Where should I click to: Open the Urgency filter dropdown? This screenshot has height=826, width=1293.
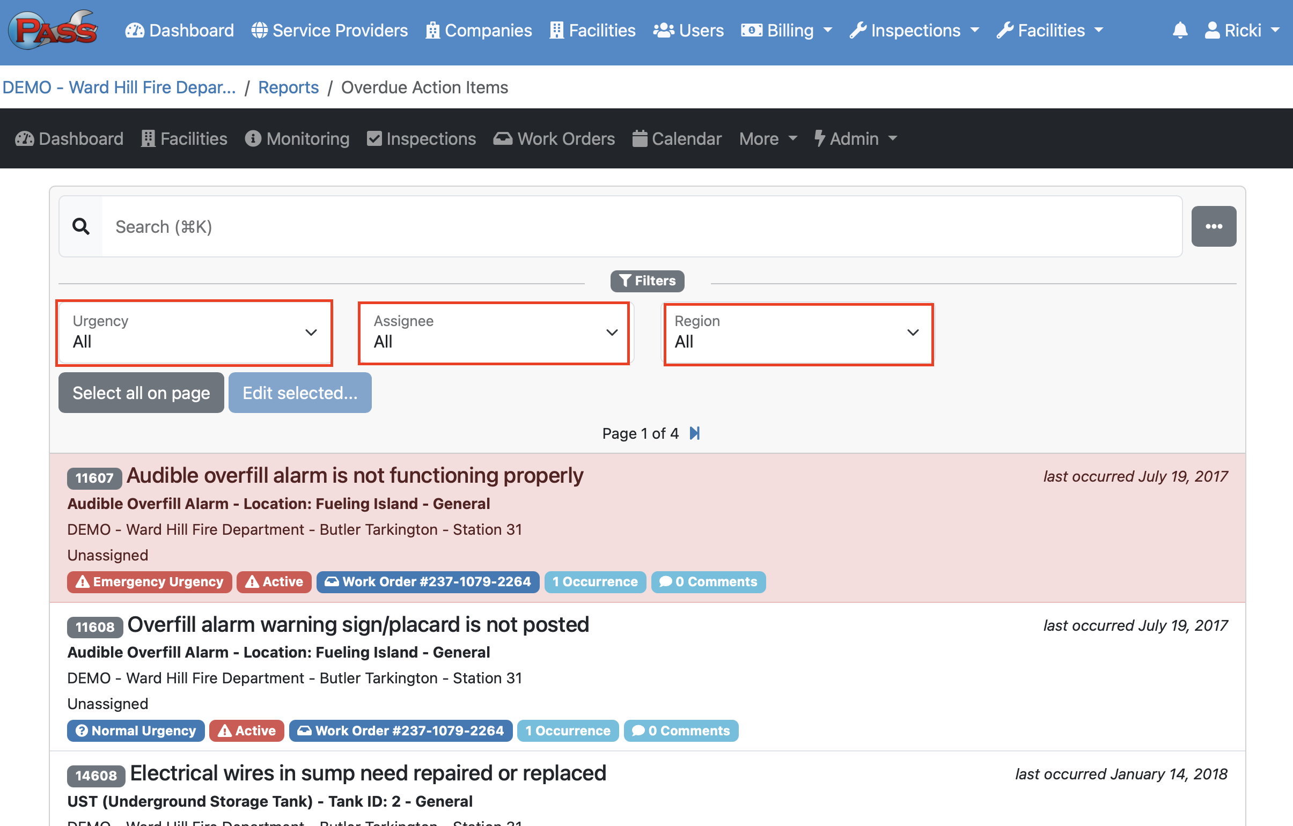coord(194,333)
